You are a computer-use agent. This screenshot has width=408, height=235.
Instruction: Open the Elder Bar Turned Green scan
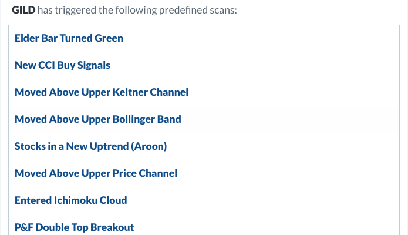(x=69, y=38)
